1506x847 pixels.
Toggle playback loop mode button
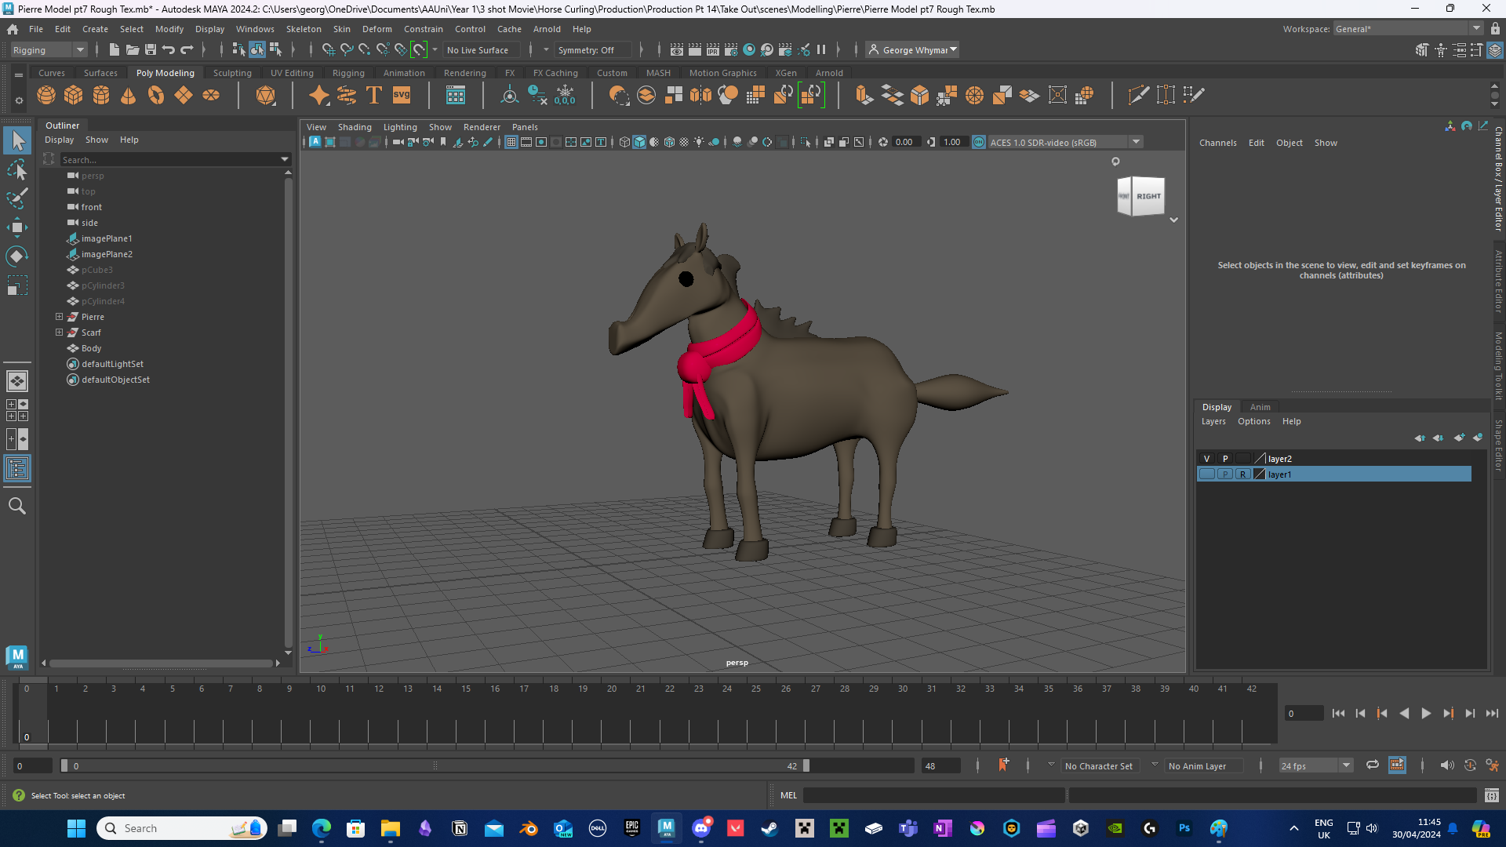[1372, 765]
